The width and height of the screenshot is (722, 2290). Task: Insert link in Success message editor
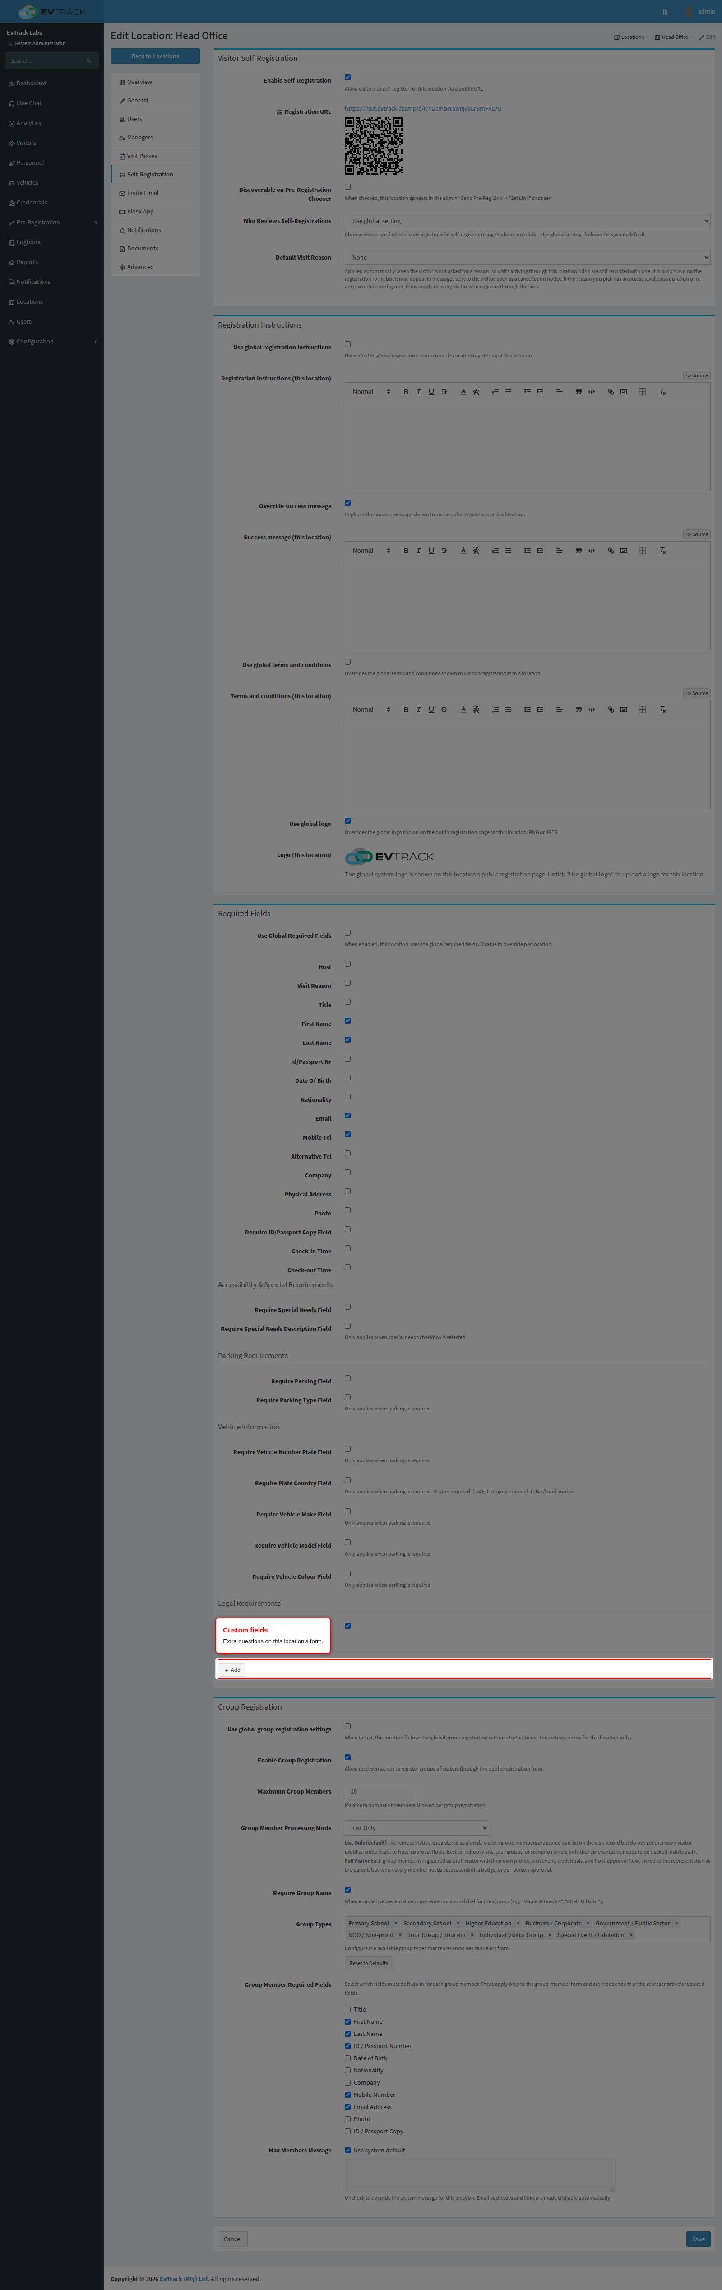(611, 551)
